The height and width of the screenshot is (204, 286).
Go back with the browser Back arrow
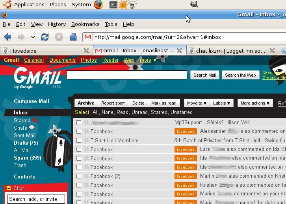click(7, 37)
